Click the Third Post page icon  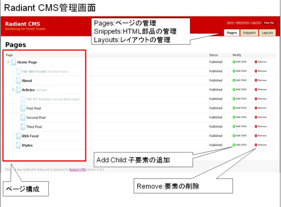(x=23, y=127)
